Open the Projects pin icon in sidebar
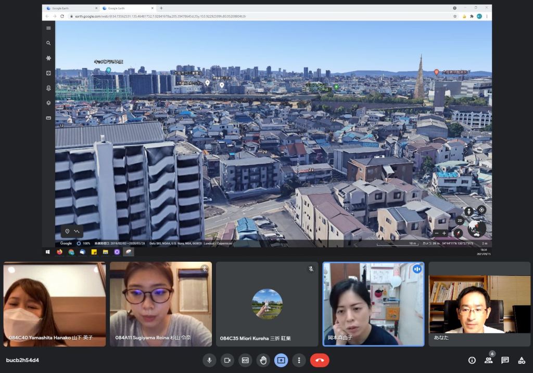The width and height of the screenshot is (533, 373). pos(48,88)
